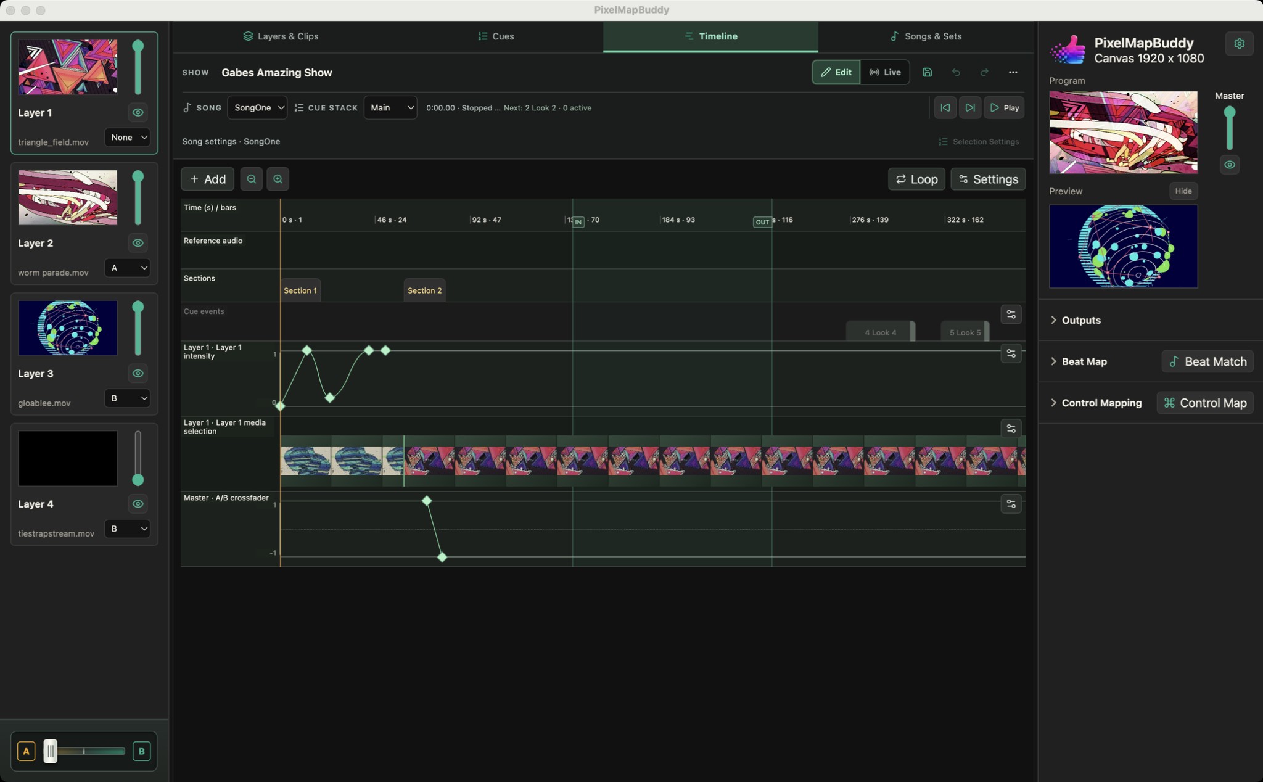
Task: Open the Layers & Clips tab
Action: click(281, 36)
